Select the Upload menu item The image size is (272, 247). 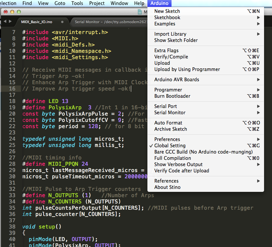[x=206, y=63]
